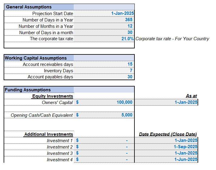Select the Inventory Days value 7
Screen dimensions: 216x170
point(131,70)
